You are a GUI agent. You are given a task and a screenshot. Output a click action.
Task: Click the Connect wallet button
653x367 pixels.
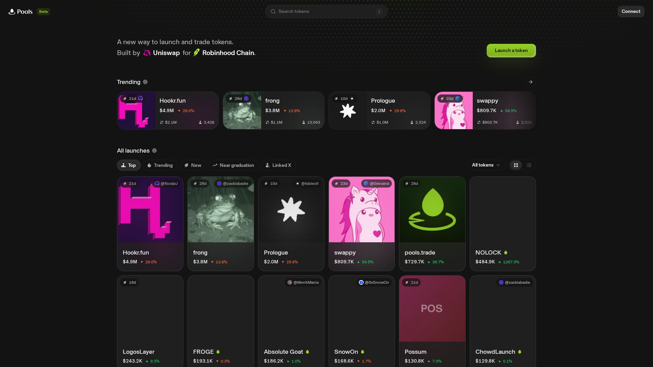point(631,12)
